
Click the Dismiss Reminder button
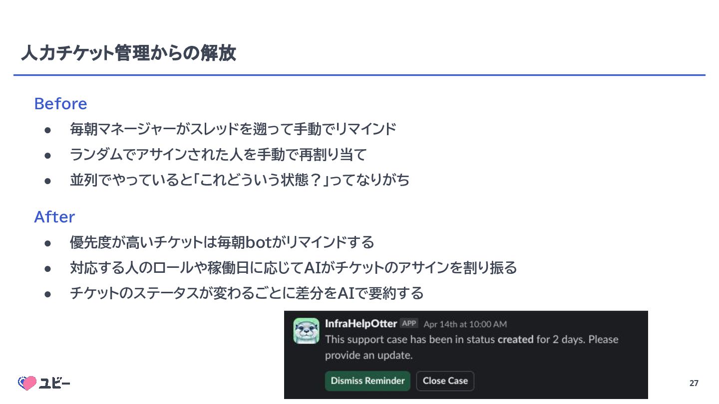coord(367,381)
